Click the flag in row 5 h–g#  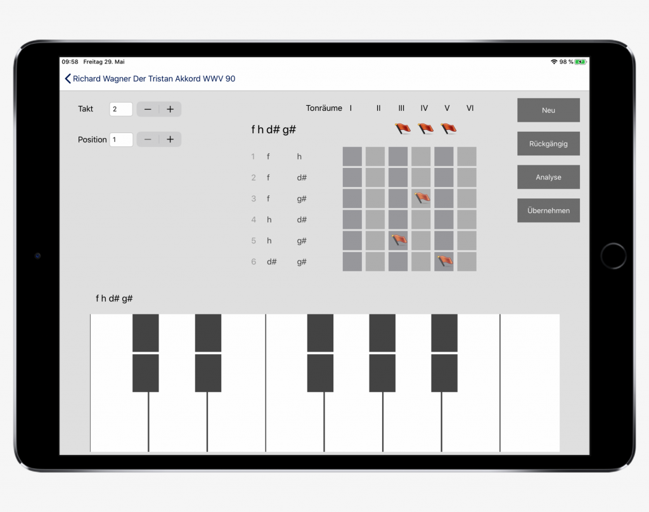pyautogui.click(x=399, y=240)
